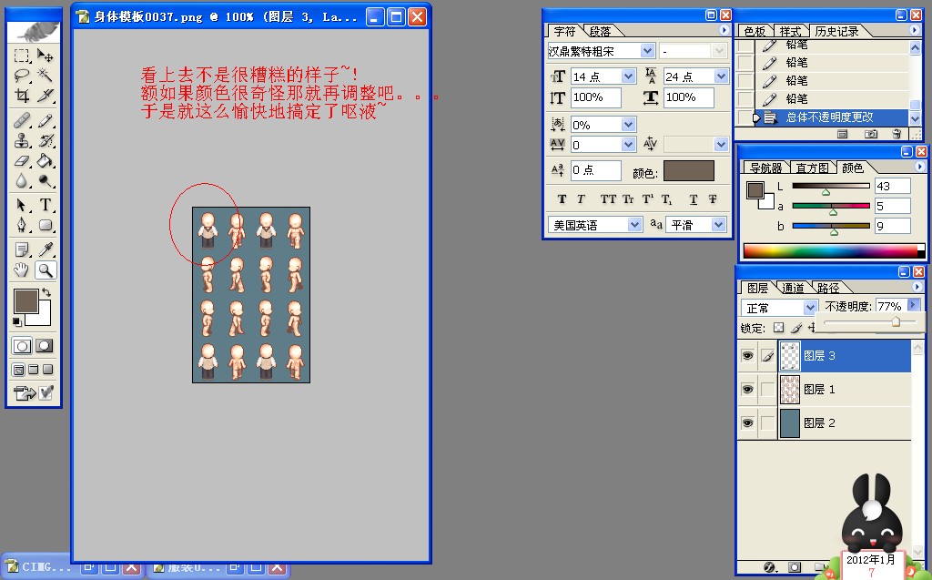Select the Dodge tool

(x=45, y=180)
